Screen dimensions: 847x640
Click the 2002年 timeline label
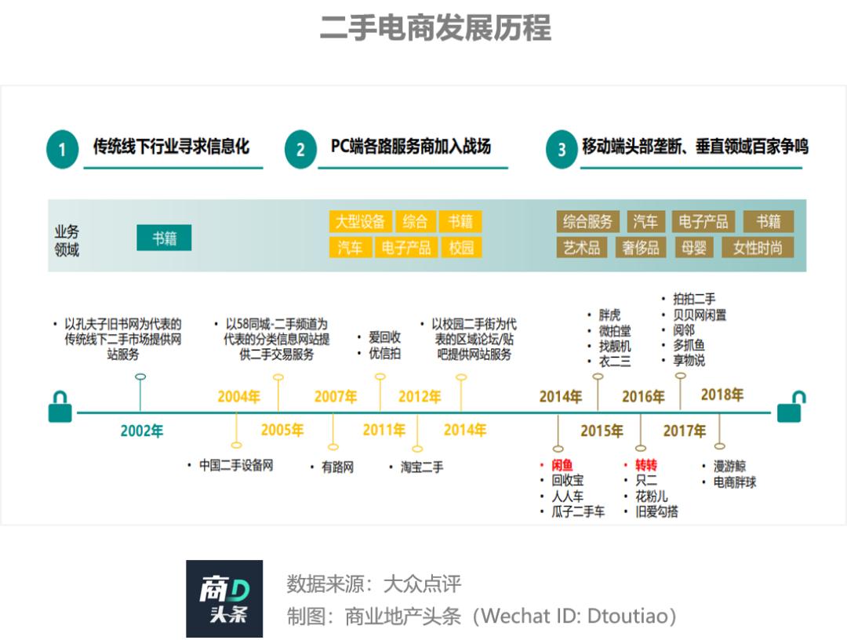click(x=141, y=431)
